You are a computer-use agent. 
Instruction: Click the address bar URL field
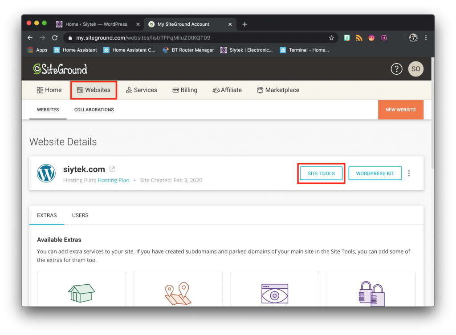click(201, 38)
